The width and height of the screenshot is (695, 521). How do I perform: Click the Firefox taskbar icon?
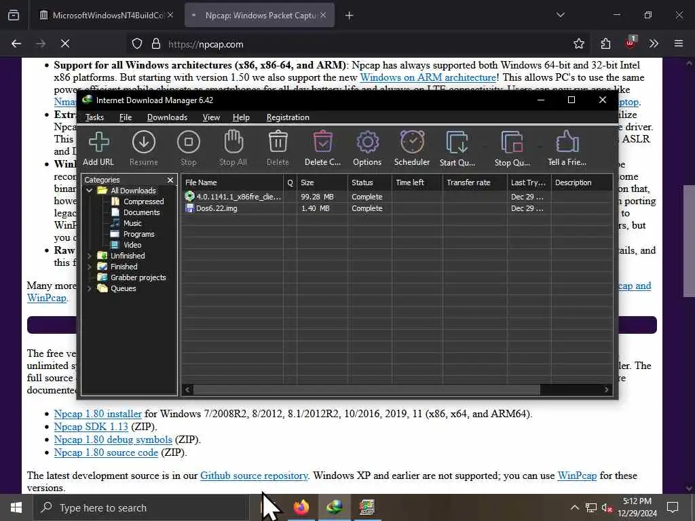tap(301, 507)
